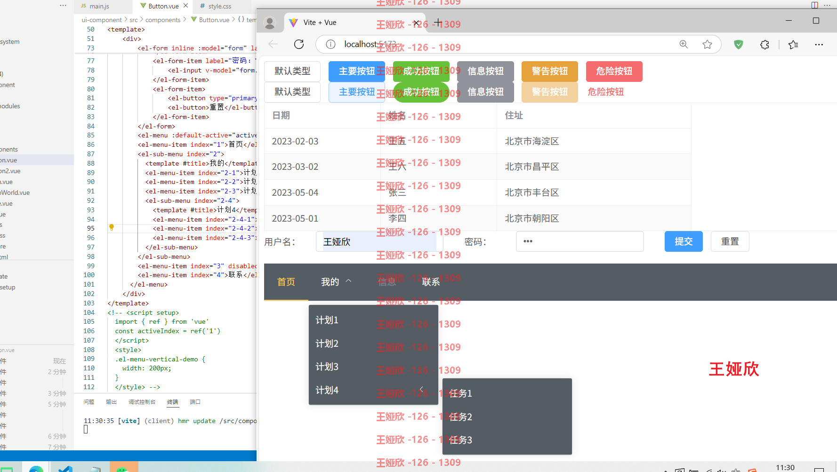This screenshot has height=472, width=837.
Task: View site information icon in address bar
Action: click(x=331, y=44)
